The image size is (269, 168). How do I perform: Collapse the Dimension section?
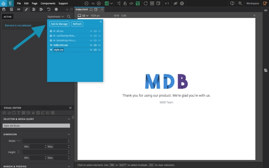pos(69,134)
